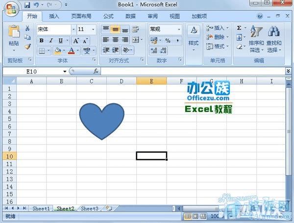Copy selection using the Copy icon
The height and width of the screenshot is (223, 294).
click(27, 37)
